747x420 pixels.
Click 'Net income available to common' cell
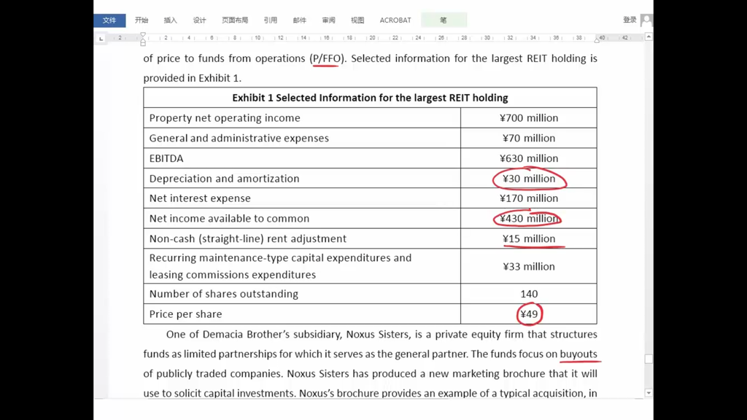click(302, 218)
